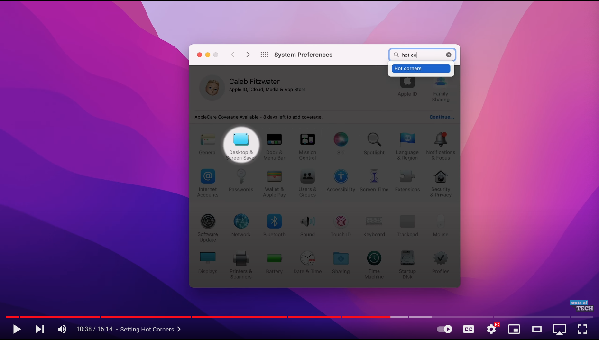Skip to the next video

(x=40, y=329)
